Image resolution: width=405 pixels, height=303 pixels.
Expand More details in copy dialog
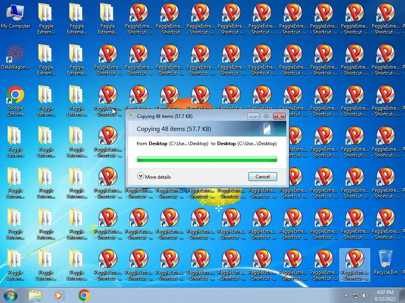[x=154, y=177]
